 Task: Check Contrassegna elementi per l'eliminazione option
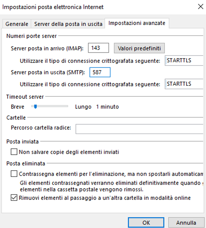pyautogui.click(x=14, y=174)
